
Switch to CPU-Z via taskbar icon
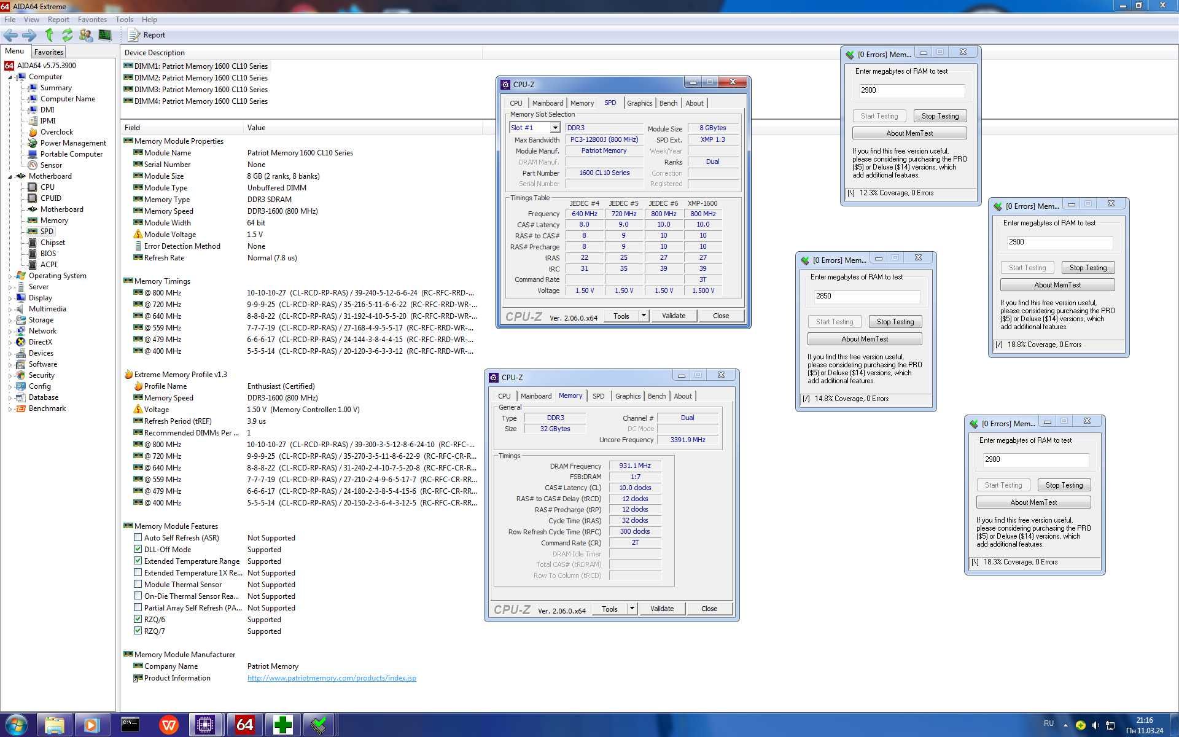click(205, 725)
